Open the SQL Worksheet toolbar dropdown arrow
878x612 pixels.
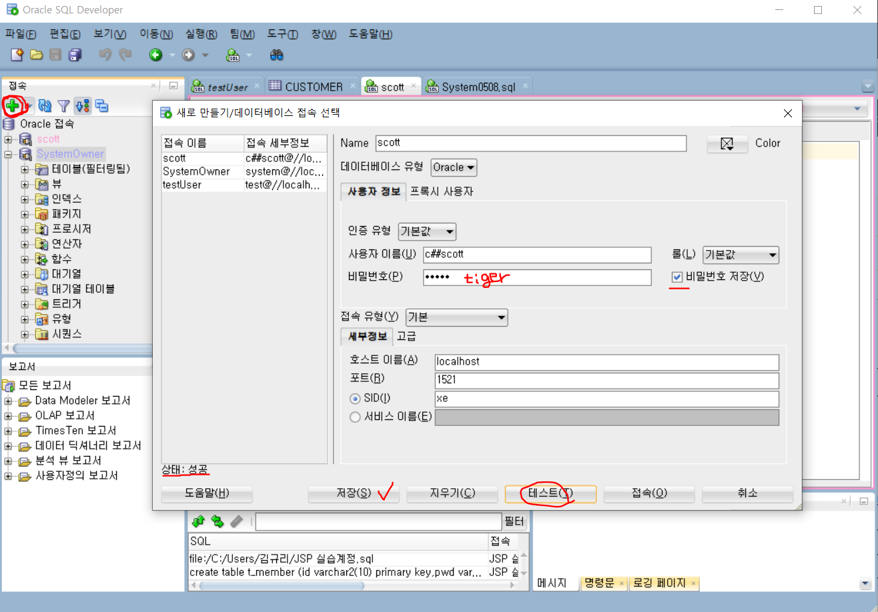[x=250, y=55]
